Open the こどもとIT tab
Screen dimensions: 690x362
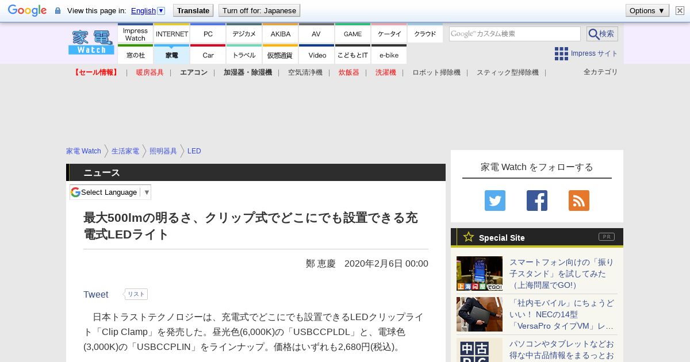pyautogui.click(x=353, y=55)
